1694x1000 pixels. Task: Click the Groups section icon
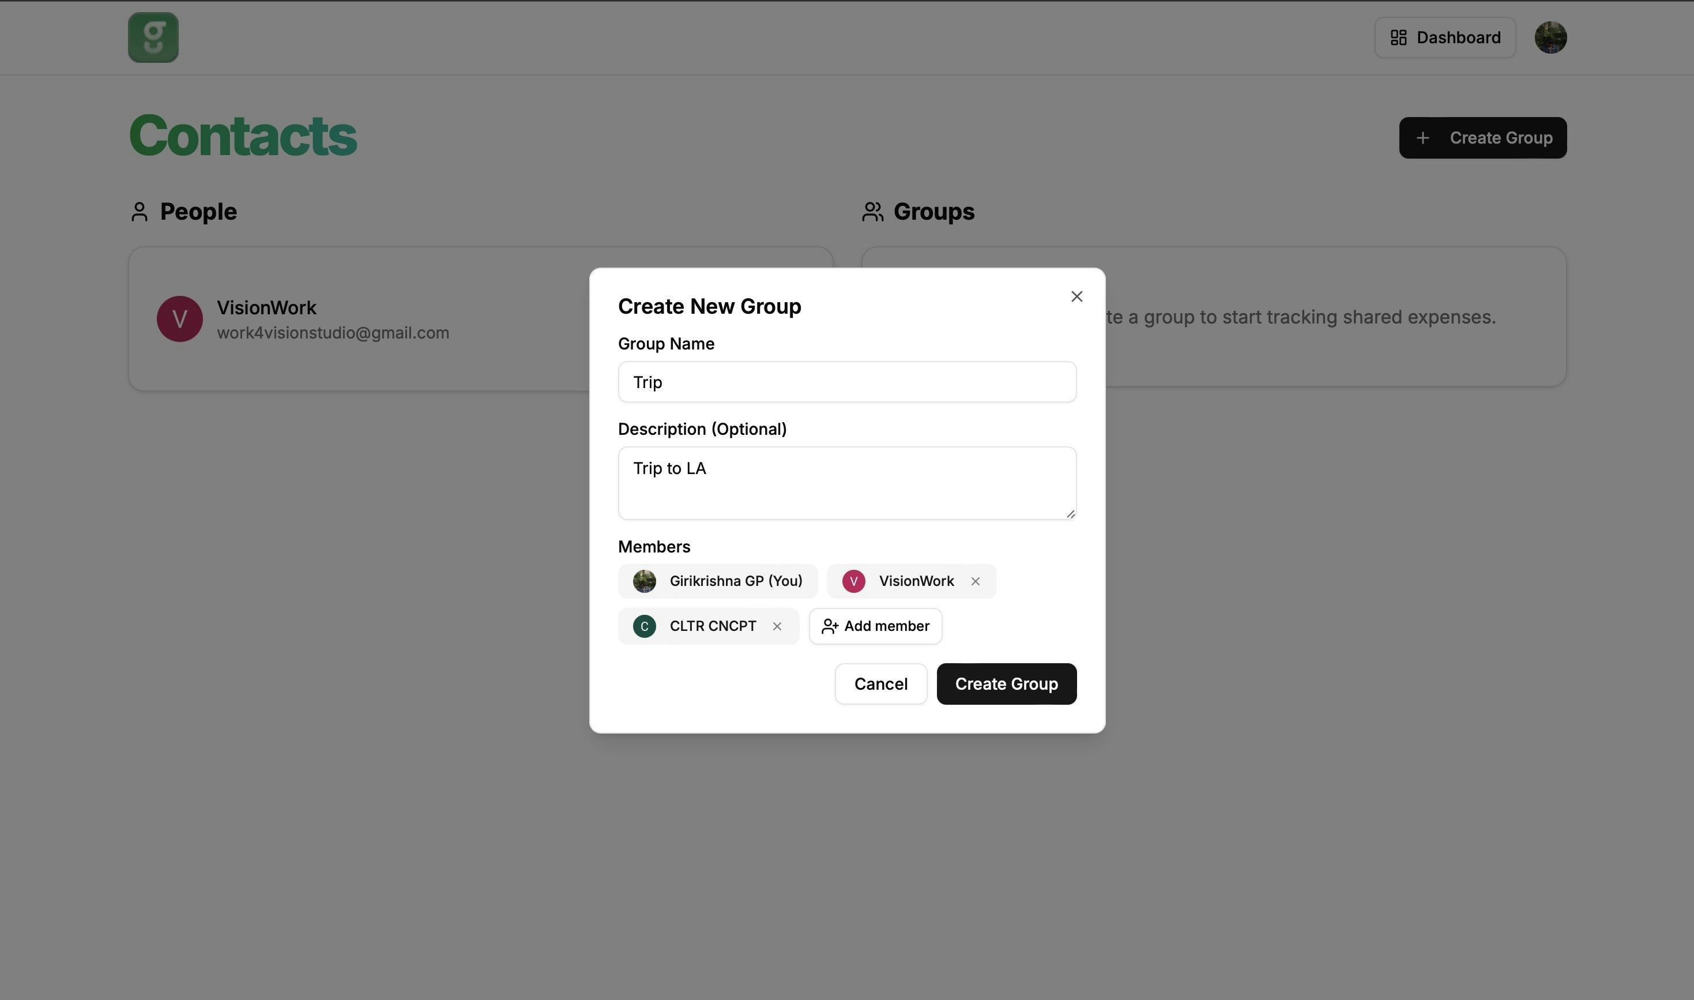[872, 212]
